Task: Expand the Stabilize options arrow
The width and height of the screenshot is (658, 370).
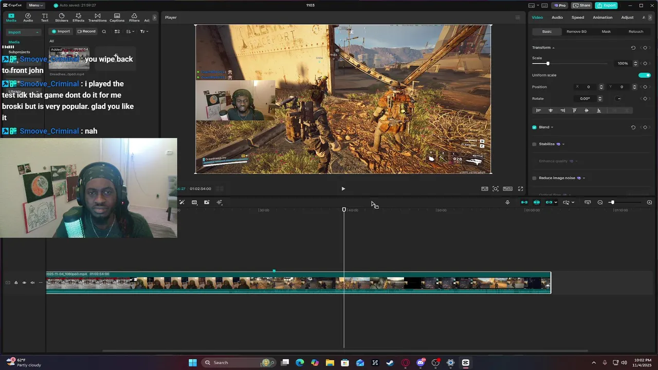Action: pyautogui.click(x=563, y=144)
